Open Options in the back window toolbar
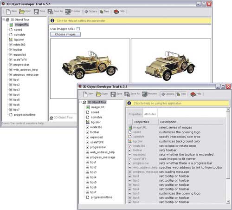Image resolution: width=232 pixels, height=210 pixels. click(x=91, y=12)
